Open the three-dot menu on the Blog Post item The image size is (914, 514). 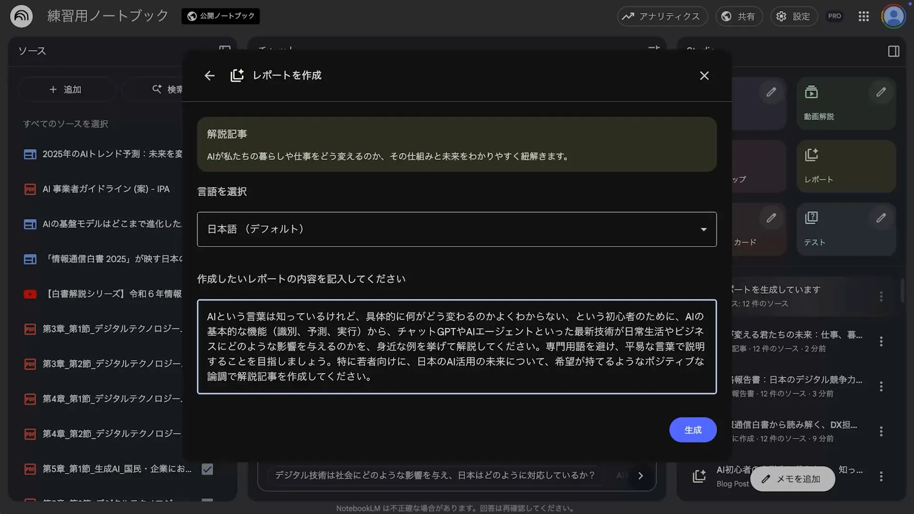[881, 476]
